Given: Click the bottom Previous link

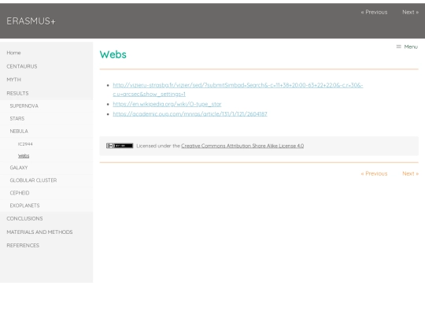Looking at the screenshot, I should (x=374, y=173).
